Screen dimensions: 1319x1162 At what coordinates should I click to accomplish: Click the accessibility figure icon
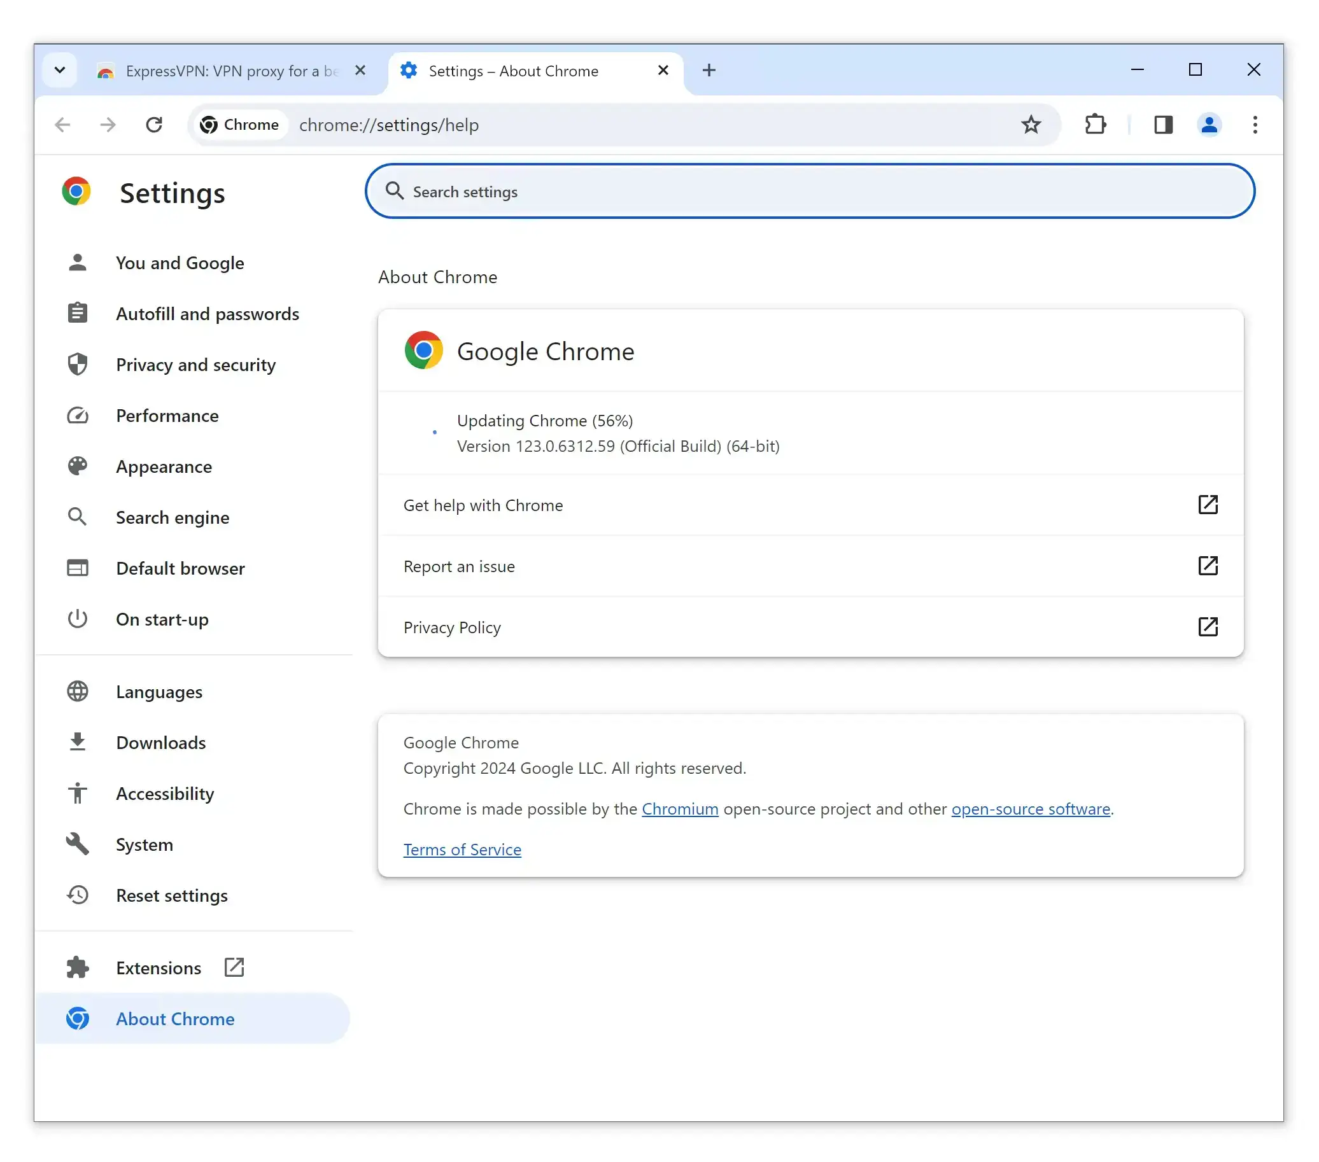click(x=78, y=793)
